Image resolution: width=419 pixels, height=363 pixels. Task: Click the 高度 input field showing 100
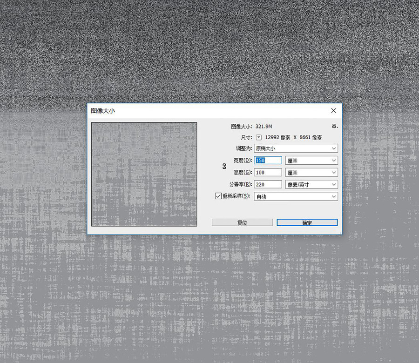[268, 172]
